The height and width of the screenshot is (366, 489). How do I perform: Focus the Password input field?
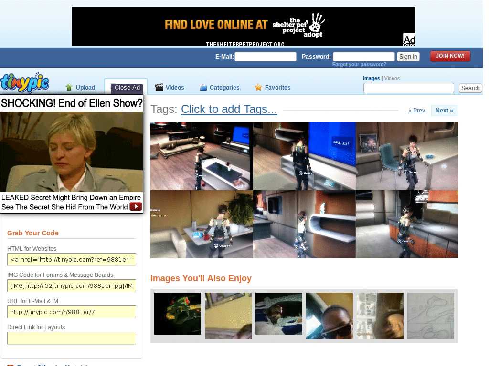pyautogui.click(x=363, y=57)
